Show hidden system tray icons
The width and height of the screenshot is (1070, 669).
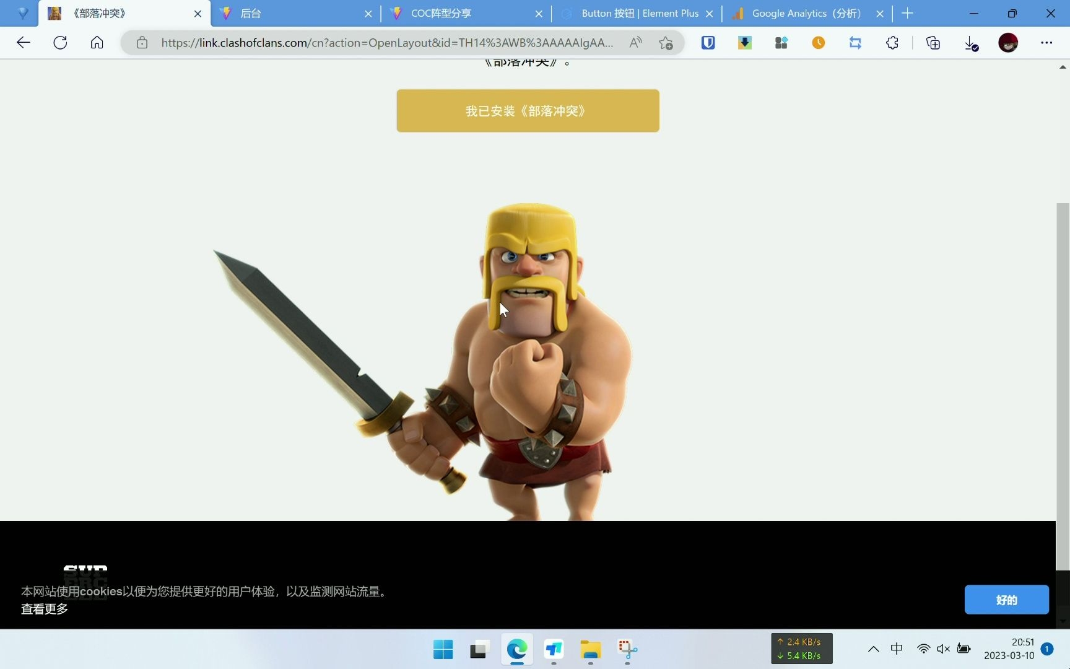coord(873,649)
